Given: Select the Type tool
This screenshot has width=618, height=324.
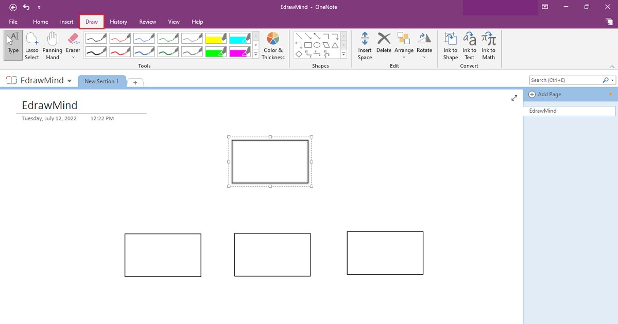Looking at the screenshot, I should click(x=13, y=45).
